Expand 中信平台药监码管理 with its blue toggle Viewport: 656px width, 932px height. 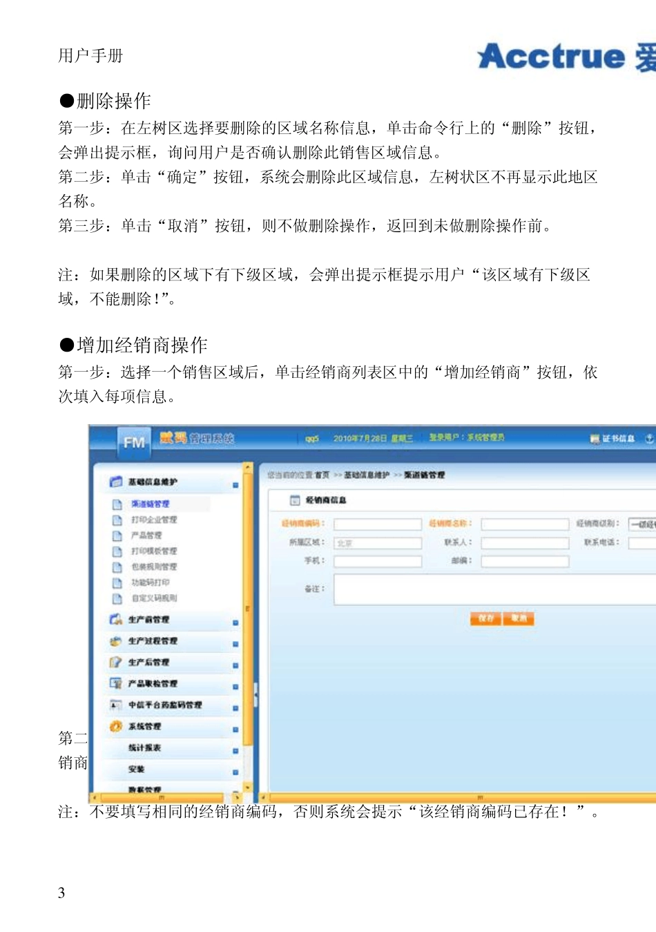click(235, 708)
